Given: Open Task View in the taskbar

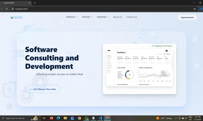Looking at the screenshot, I should click(44, 118).
